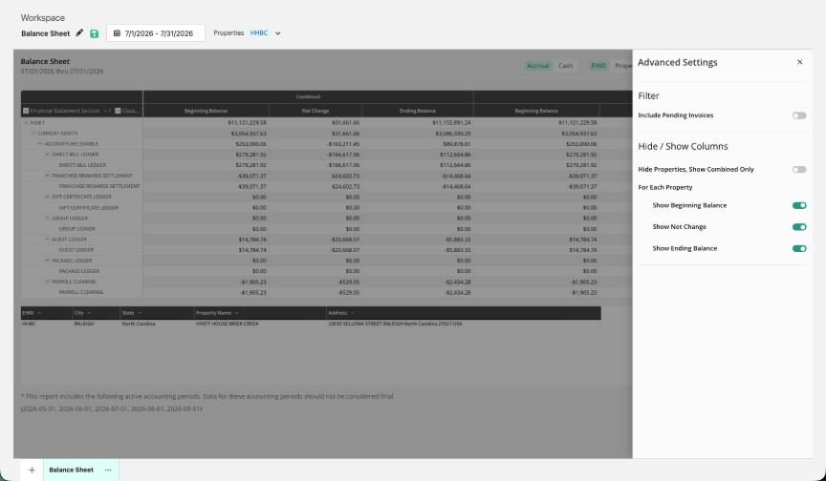The width and height of the screenshot is (826, 481).
Task: Click the green save disk icon
Action: tap(95, 33)
